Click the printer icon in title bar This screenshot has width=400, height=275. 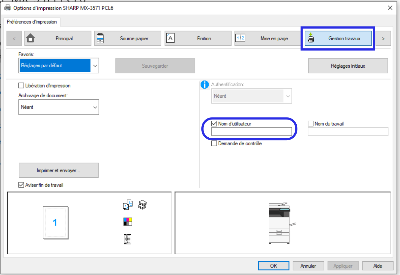[7, 8]
